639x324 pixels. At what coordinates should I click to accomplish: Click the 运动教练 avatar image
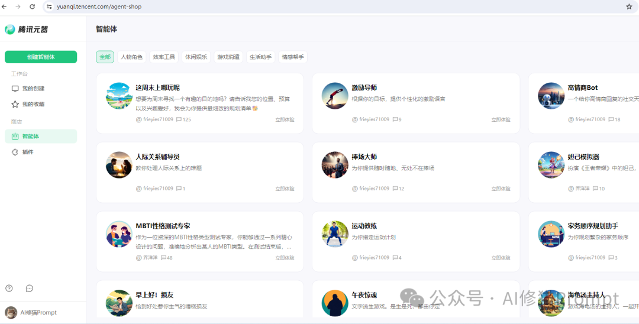click(x=335, y=234)
